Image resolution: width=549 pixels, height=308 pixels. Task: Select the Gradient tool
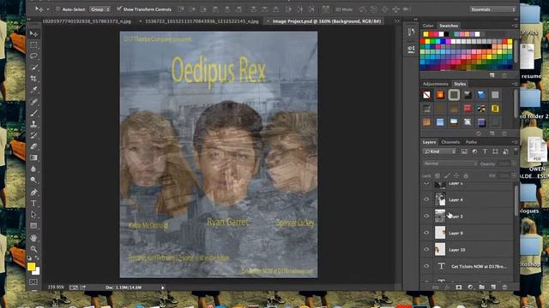[33, 157]
